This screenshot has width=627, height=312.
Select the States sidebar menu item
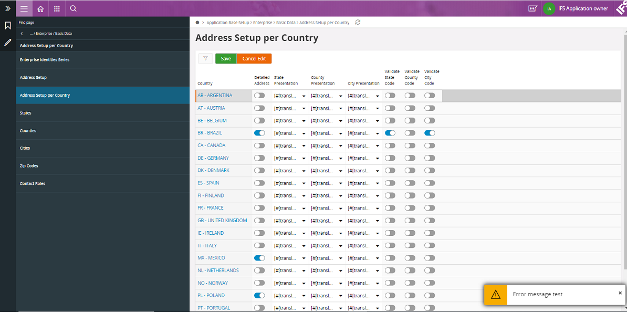pyautogui.click(x=25, y=112)
